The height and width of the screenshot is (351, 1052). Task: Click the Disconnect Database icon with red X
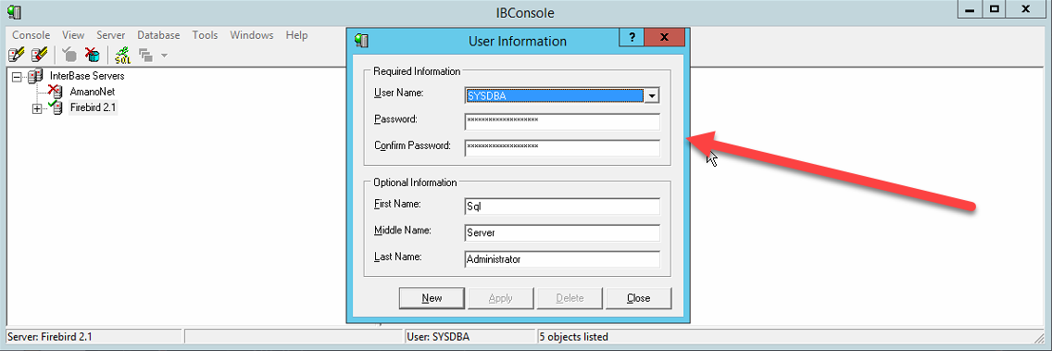pos(92,55)
